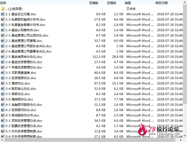Viewport: 187px width, 142px height.
Task: Select file name 2-1 基金管理公司出资协议.doc
Action: 27,35
